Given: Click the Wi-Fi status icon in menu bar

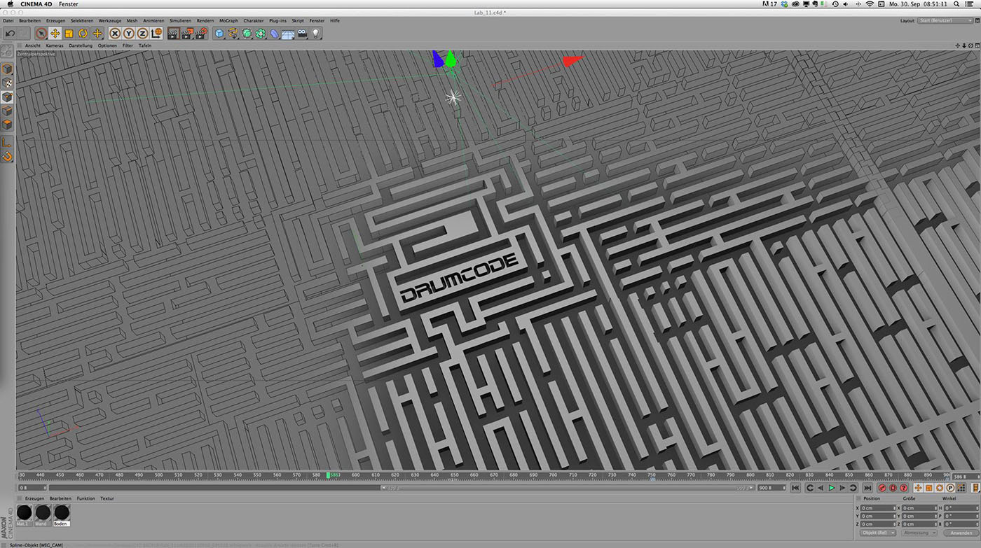Looking at the screenshot, I should tap(870, 4).
